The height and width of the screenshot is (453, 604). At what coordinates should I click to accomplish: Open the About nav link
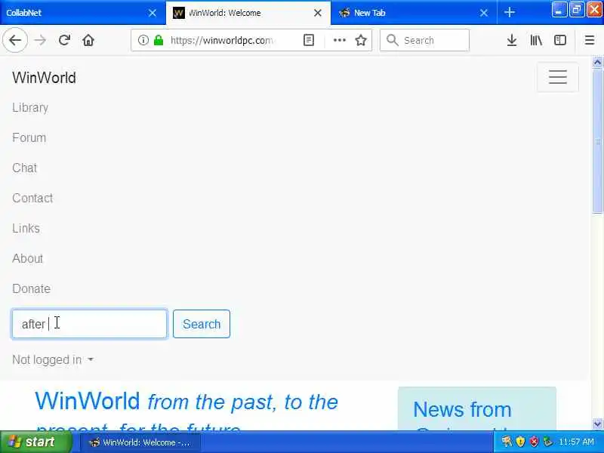point(27,258)
